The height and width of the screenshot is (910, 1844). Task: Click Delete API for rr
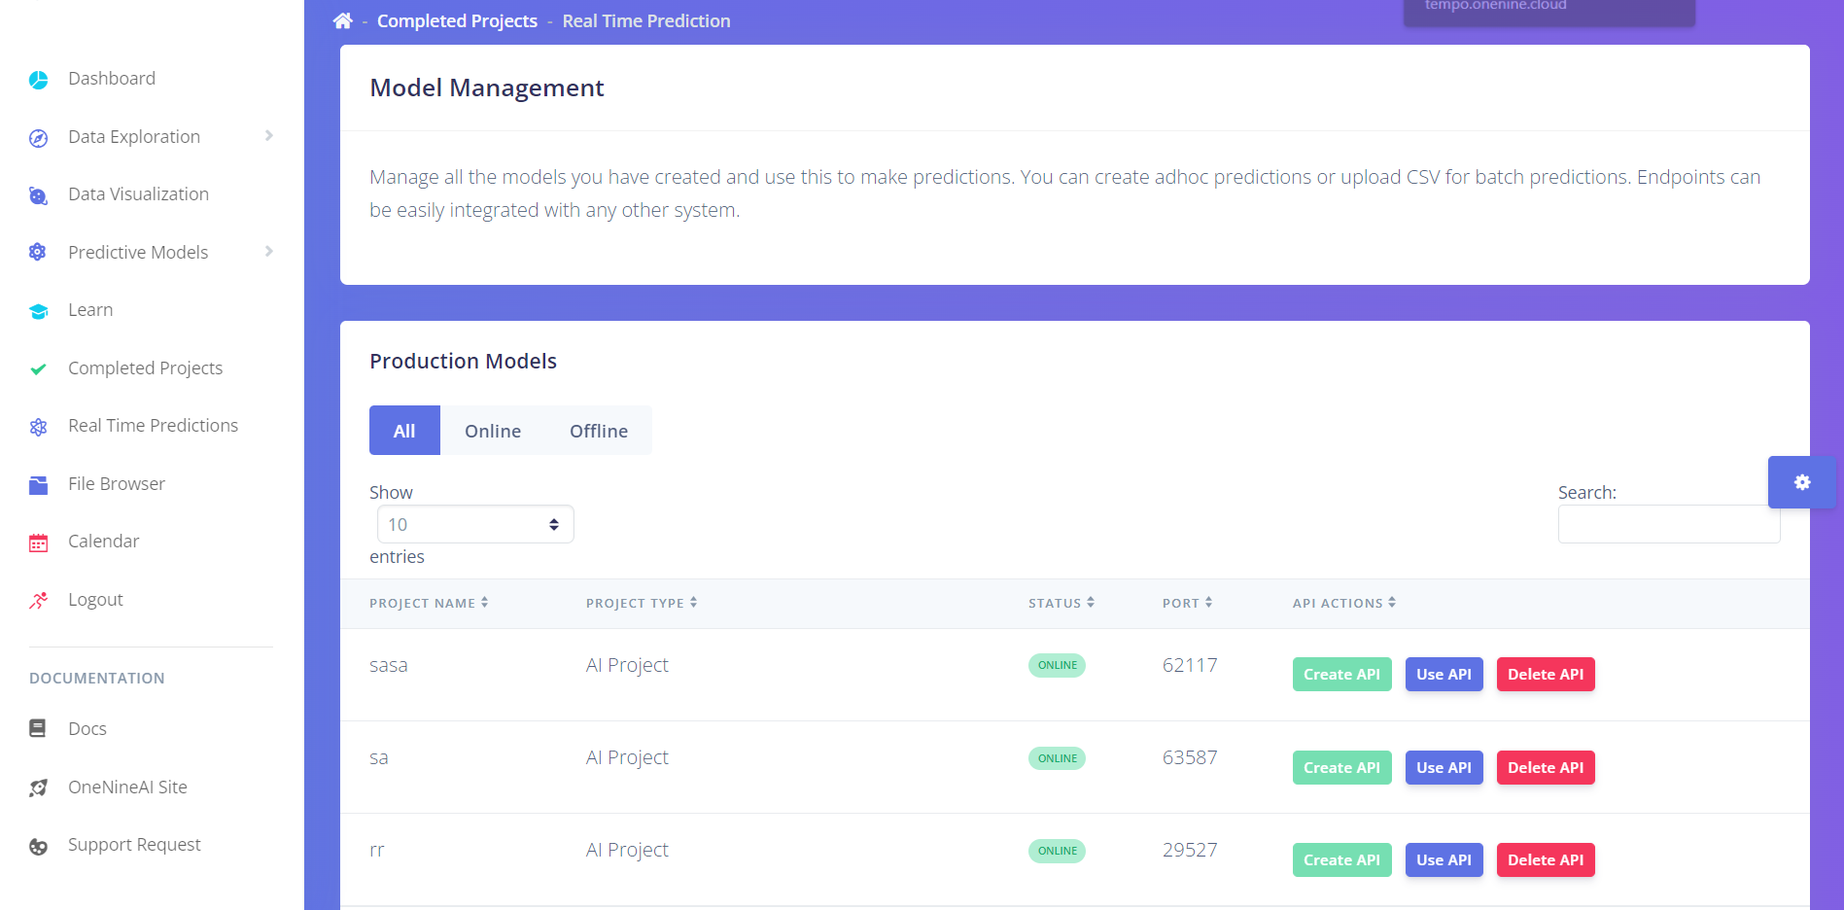coord(1546,860)
